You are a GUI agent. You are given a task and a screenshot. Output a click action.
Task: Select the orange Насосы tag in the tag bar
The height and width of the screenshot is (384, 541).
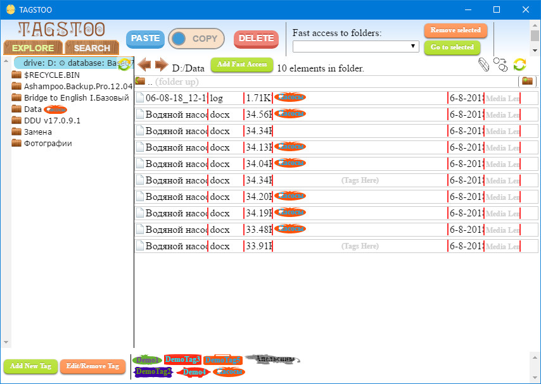tap(229, 372)
